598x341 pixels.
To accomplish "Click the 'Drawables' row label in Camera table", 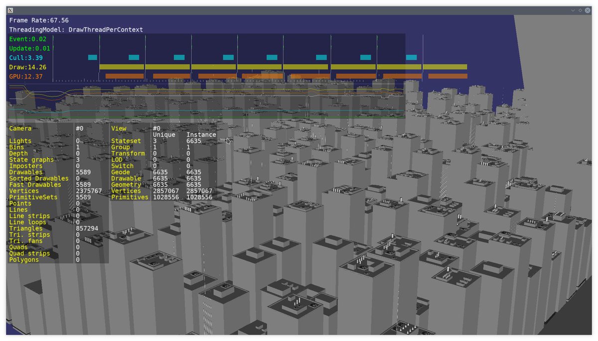I will point(26,172).
